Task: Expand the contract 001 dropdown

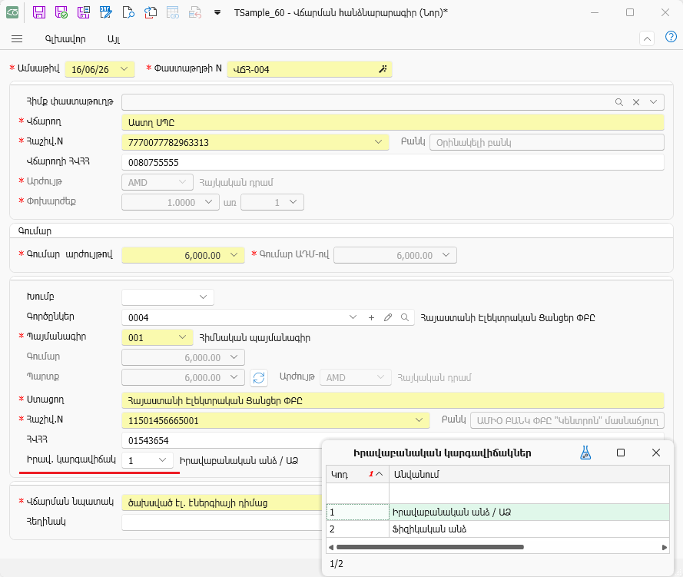Action: (183, 337)
